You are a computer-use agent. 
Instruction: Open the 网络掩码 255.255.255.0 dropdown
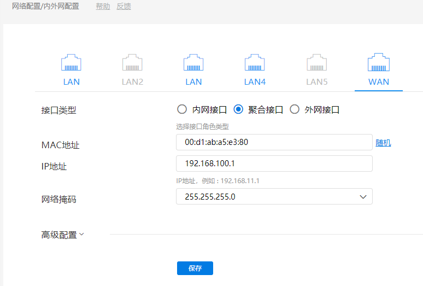coord(274,196)
